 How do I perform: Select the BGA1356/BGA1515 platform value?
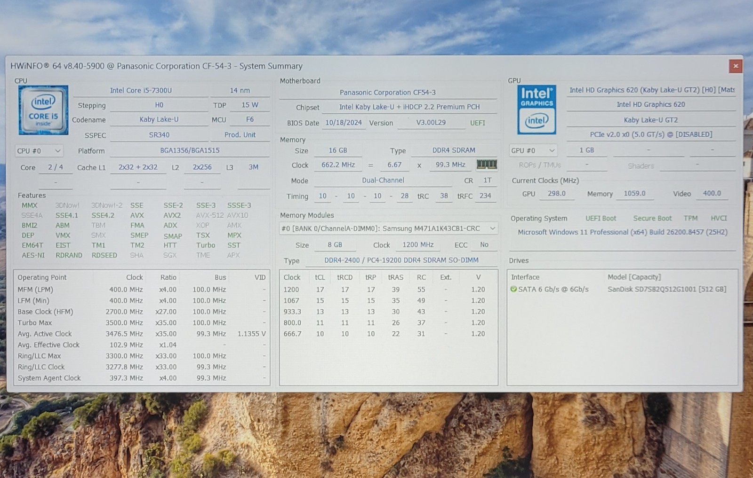point(190,150)
